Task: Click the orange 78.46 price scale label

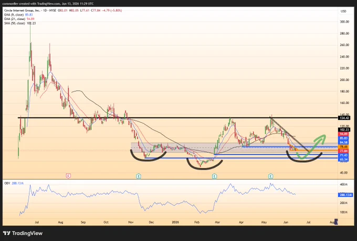Action: click(343, 147)
